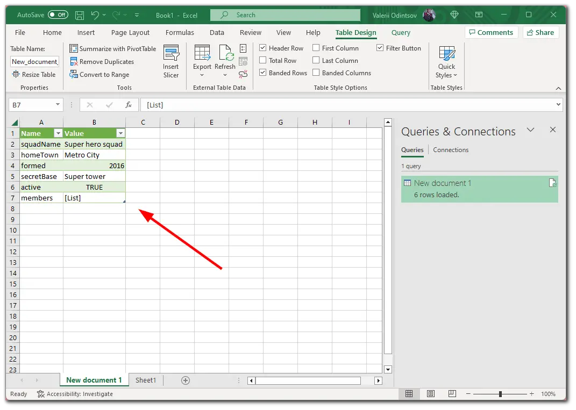Click the Undo arrow icon
Screen dimensions: 576x410
pyautogui.click(x=95, y=15)
